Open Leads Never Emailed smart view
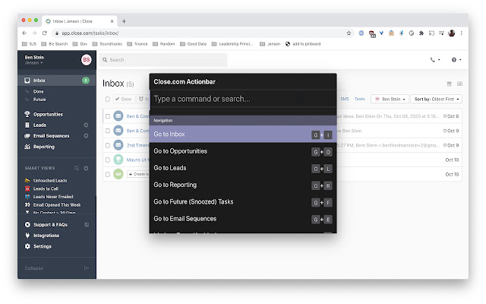Screen dimensions: 486x304 53,197
